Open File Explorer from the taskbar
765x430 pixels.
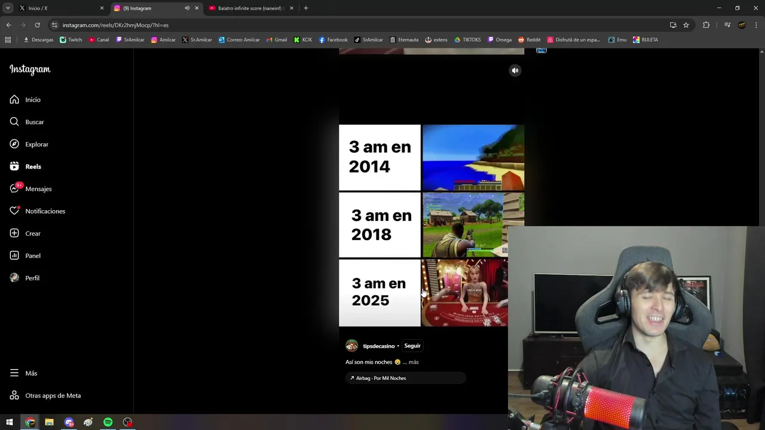pos(49,422)
